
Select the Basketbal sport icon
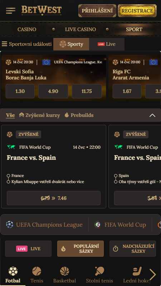coord(65,271)
